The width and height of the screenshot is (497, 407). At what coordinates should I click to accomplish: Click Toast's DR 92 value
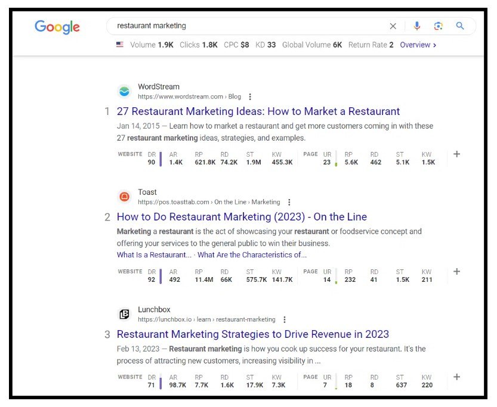click(x=152, y=279)
